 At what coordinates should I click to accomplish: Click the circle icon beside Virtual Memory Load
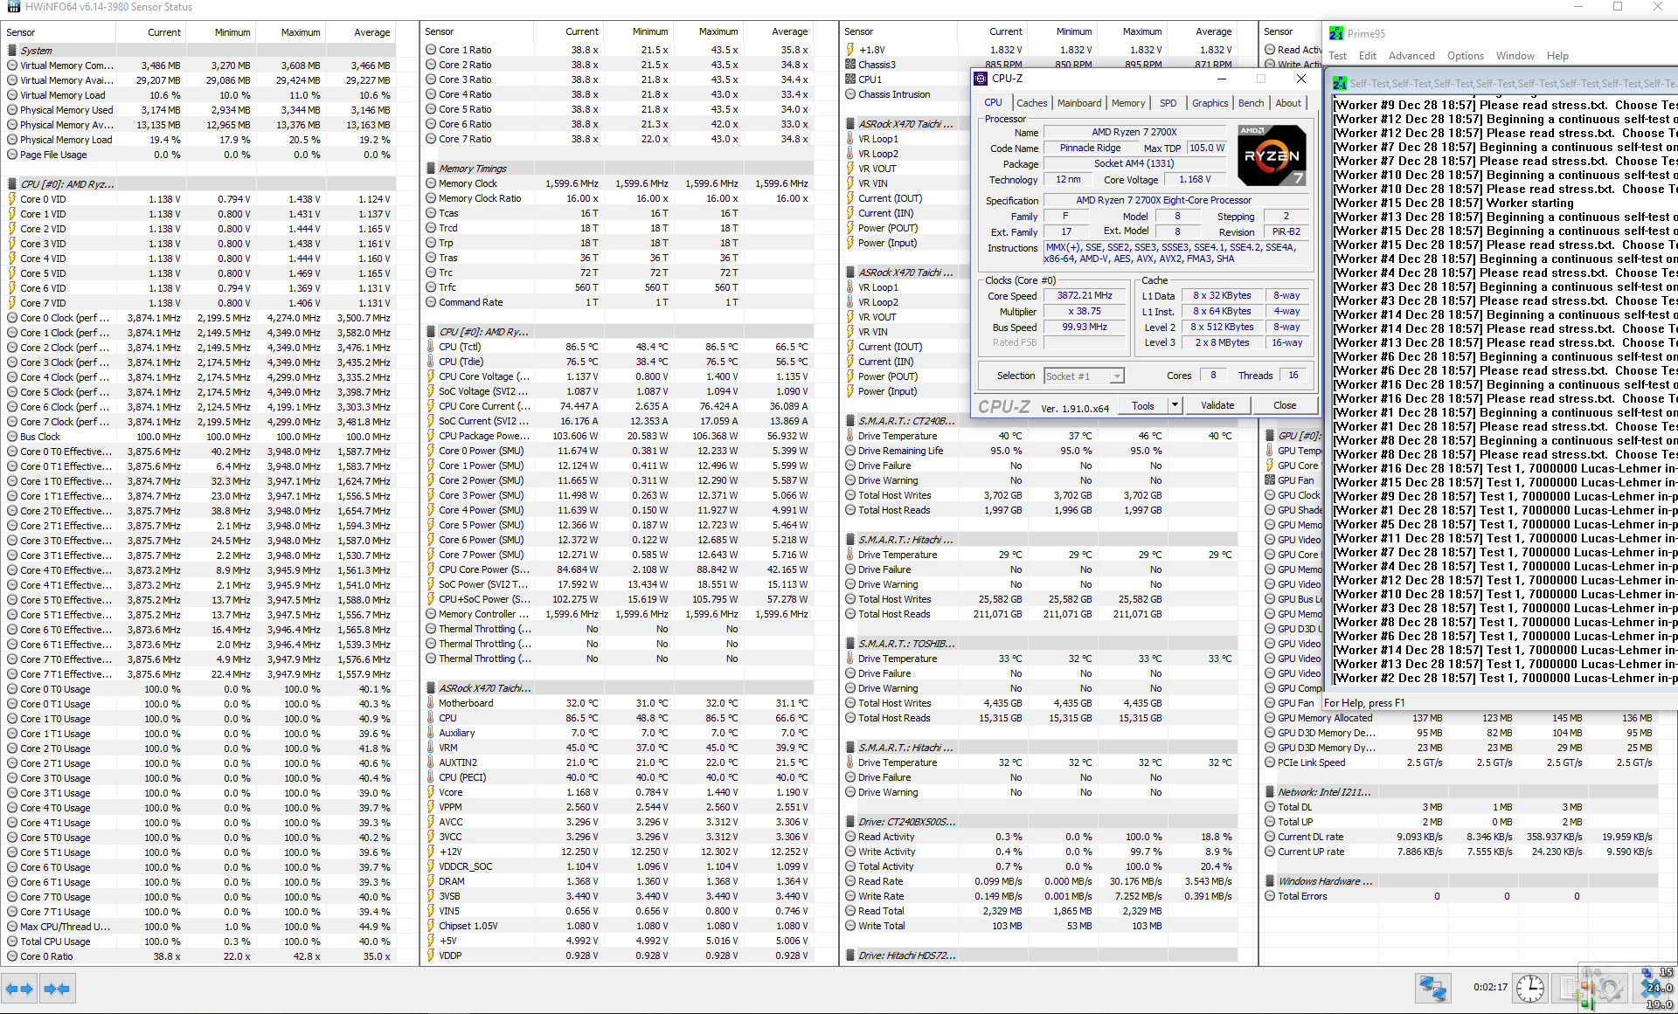pyautogui.click(x=12, y=95)
